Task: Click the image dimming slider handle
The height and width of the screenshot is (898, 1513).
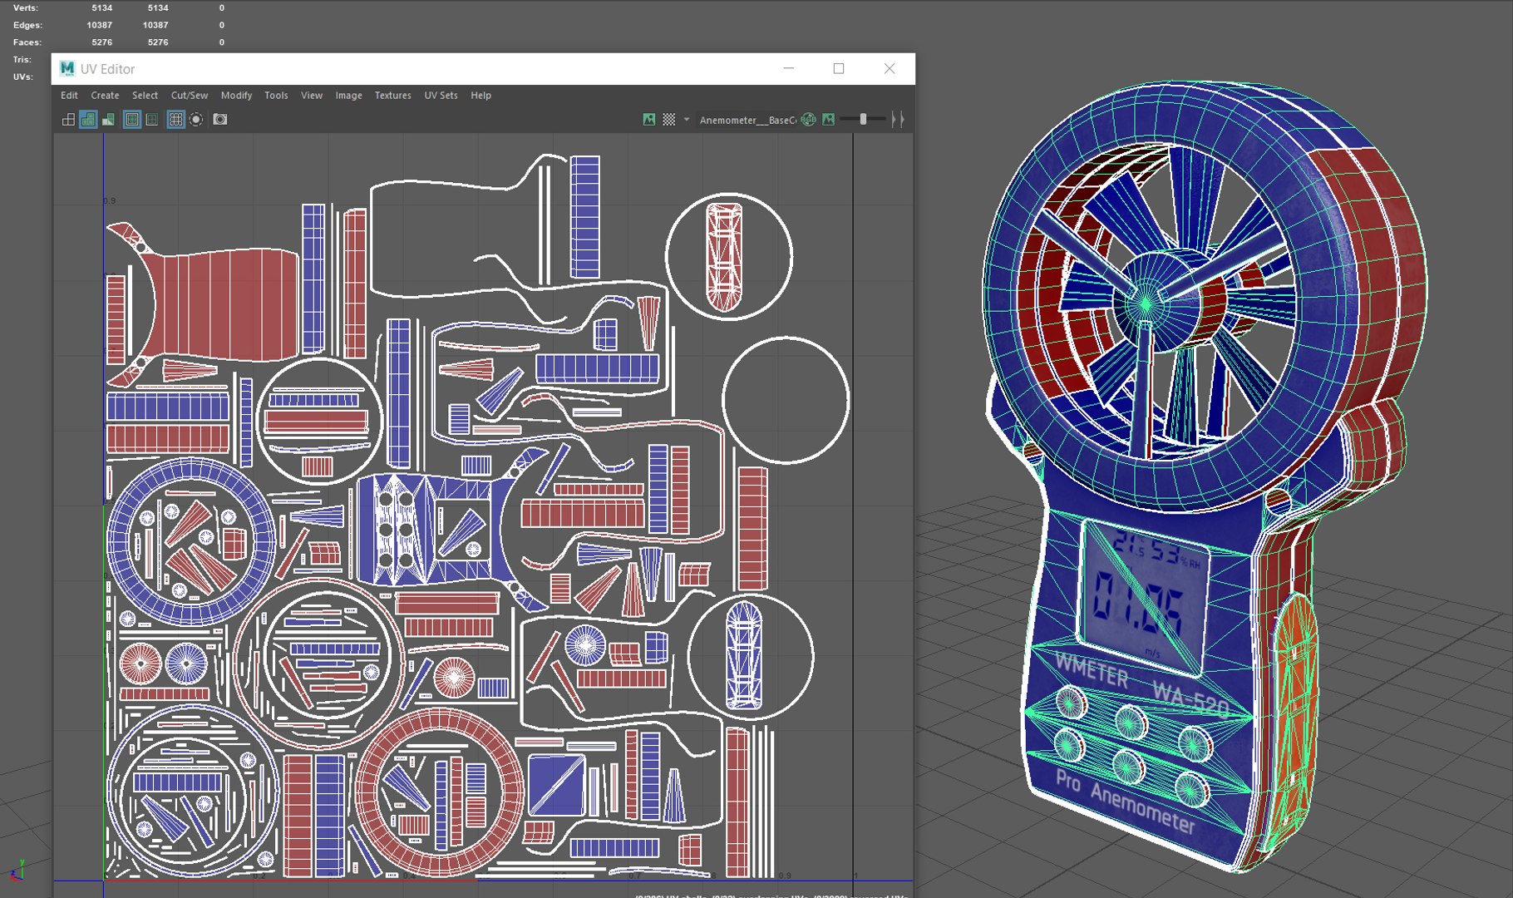Action: click(x=863, y=120)
